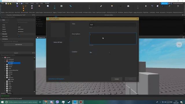Open the FILE menu

[x=2, y=3]
